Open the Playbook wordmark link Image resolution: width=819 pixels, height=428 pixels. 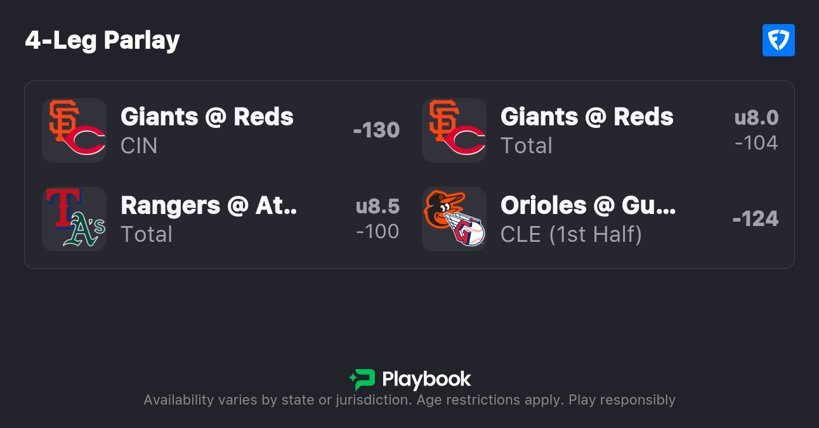tap(426, 379)
